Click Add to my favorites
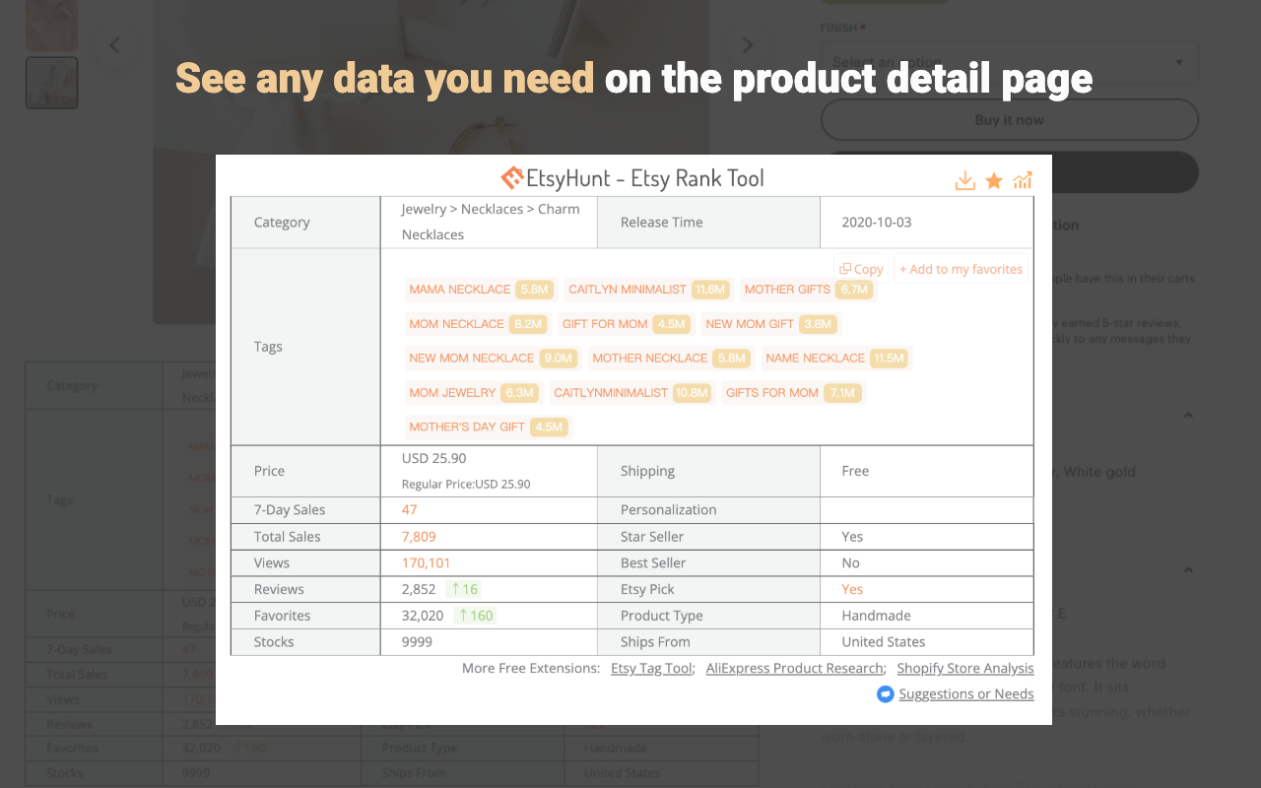The image size is (1261, 788). click(x=961, y=268)
